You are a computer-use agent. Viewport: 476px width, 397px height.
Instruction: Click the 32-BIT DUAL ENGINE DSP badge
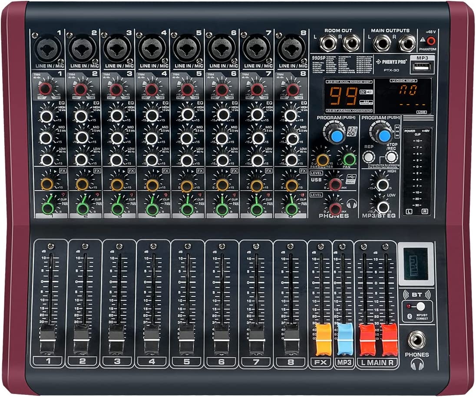(349, 81)
